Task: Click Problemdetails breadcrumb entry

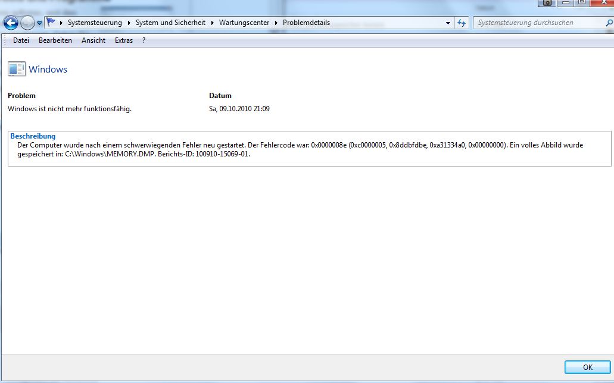Action: point(306,23)
